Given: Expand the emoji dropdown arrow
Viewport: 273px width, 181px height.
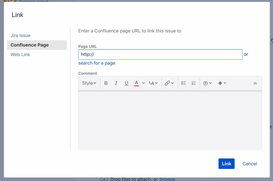Looking at the screenshot, I should 211,83.
